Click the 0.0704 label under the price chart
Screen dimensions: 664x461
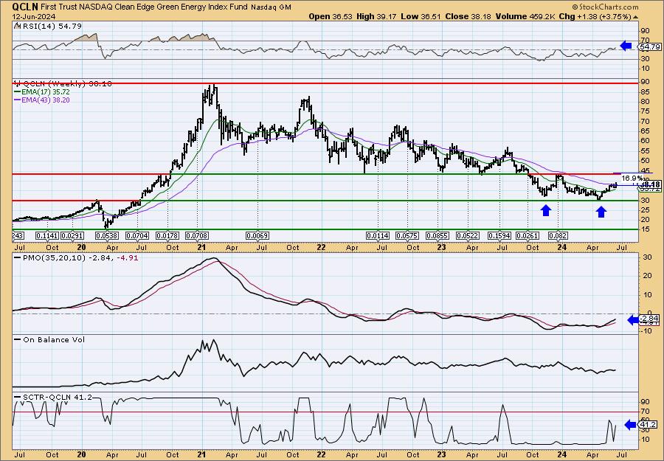click(138, 236)
